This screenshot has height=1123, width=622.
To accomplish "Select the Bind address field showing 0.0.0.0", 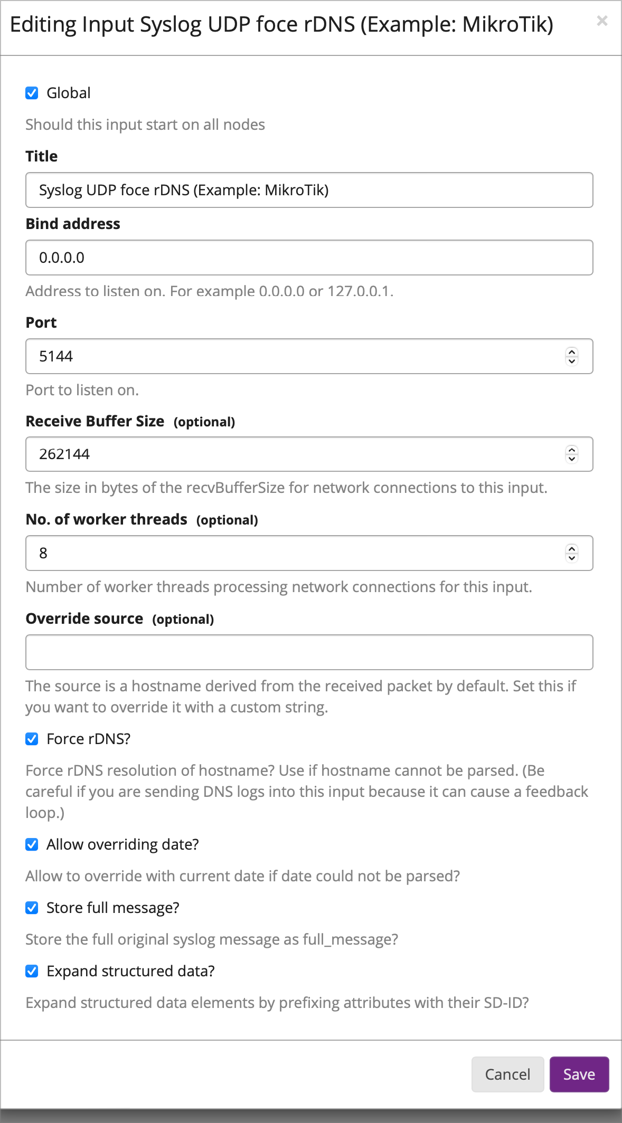I will click(264, 258).
